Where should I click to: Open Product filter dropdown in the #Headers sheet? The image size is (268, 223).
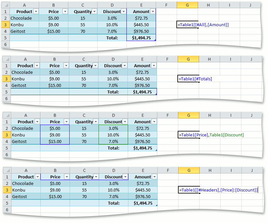click(37, 177)
